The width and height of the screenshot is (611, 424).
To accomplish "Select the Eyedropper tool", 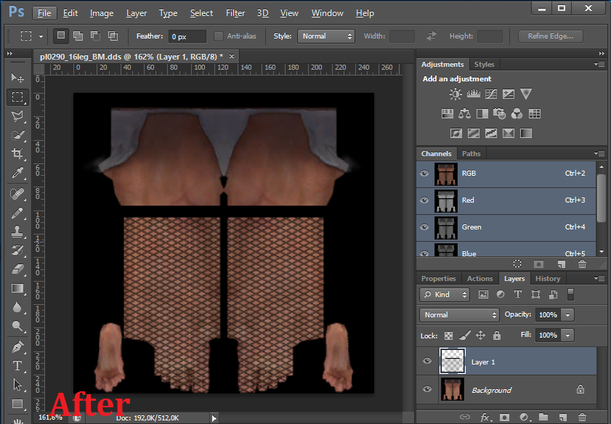I will point(17,173).
